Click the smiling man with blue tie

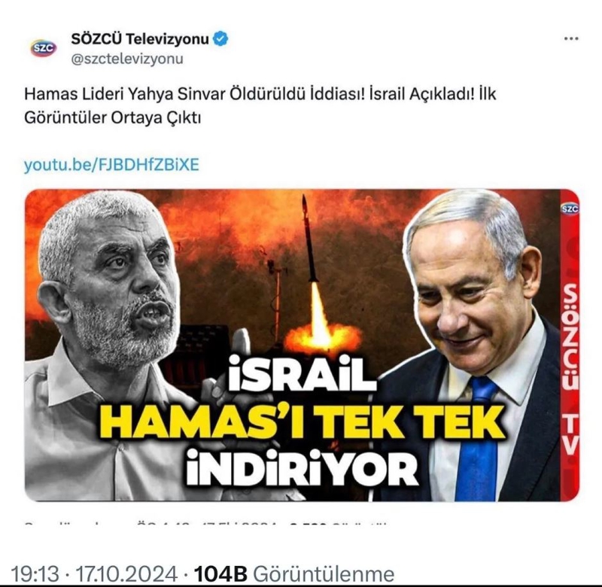(476, 345)
